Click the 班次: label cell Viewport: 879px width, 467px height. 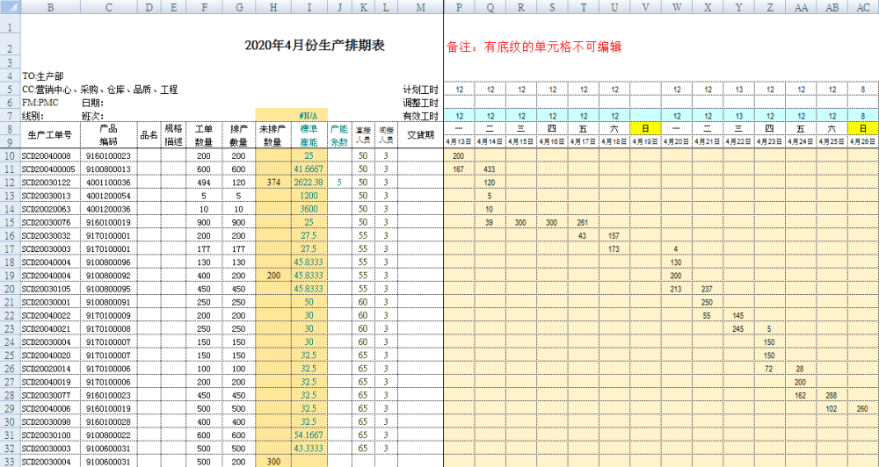(x=93, y=117)
